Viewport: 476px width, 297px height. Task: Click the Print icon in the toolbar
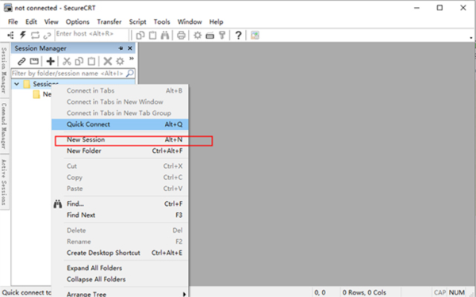[x=181, y=35]
